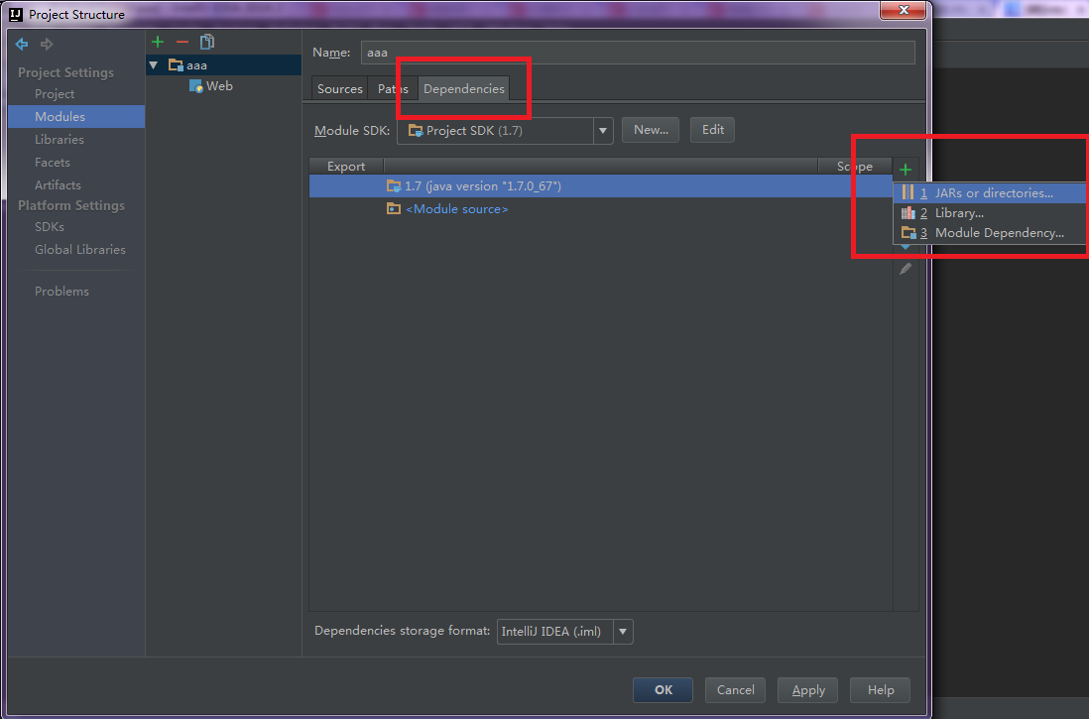
Task: Switch to the Sources tab
Action: point(339,88)
